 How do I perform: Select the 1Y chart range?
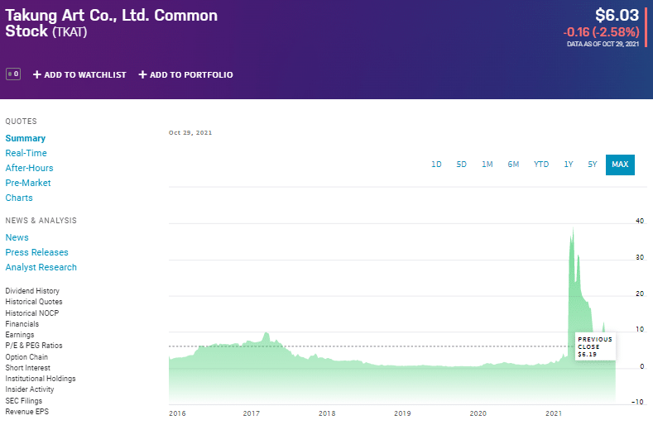(x=569, y=165)
